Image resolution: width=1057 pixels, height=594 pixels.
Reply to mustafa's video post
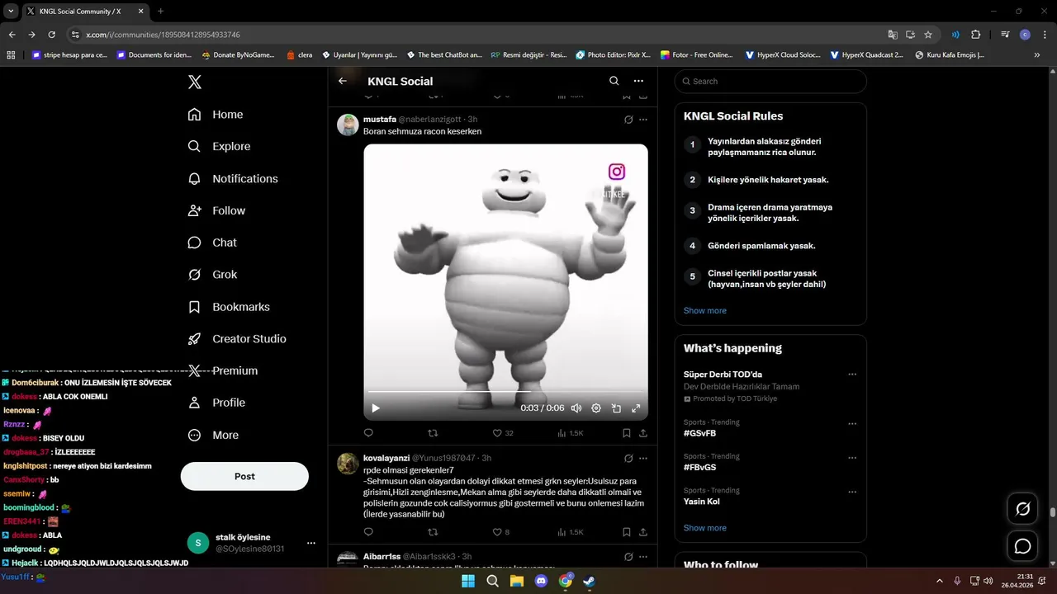click(x=368, y=432)
